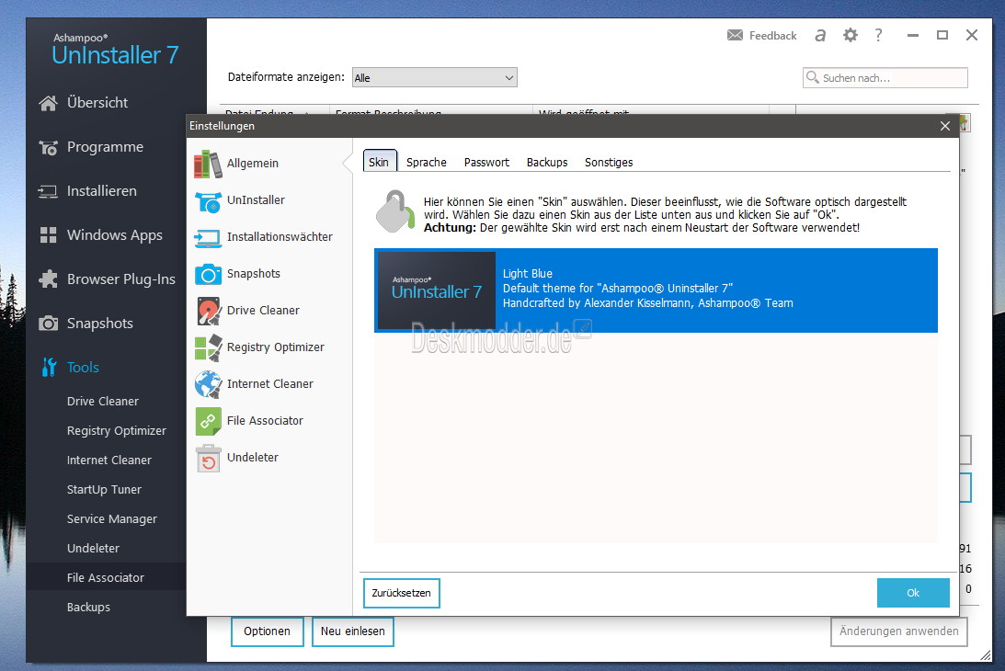
Task: Click Tools wrench icon in sidebar
Action: pyautogui.click(x=49, y=368)
